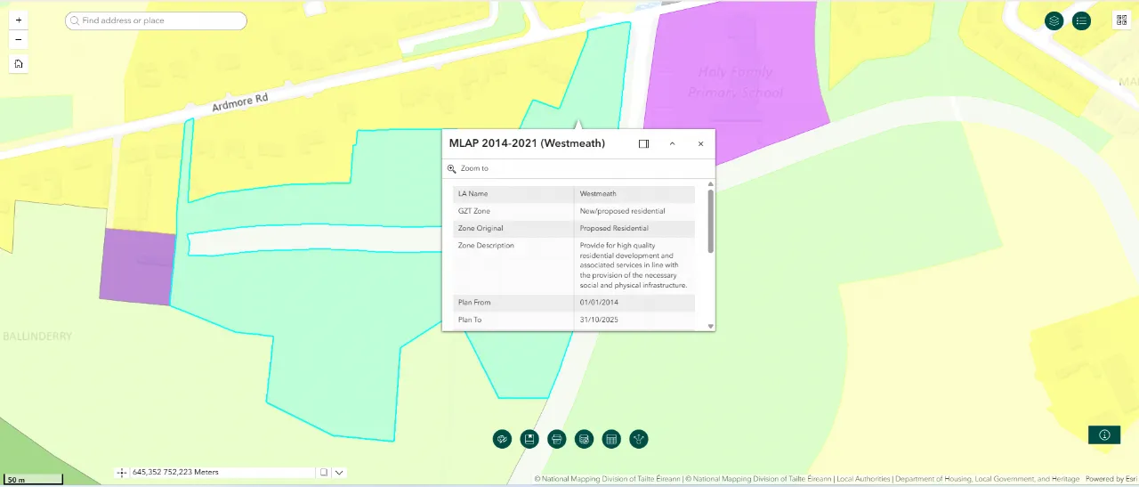Zoom in with the plus button
Screen dimensions: 1139x487
19,20
